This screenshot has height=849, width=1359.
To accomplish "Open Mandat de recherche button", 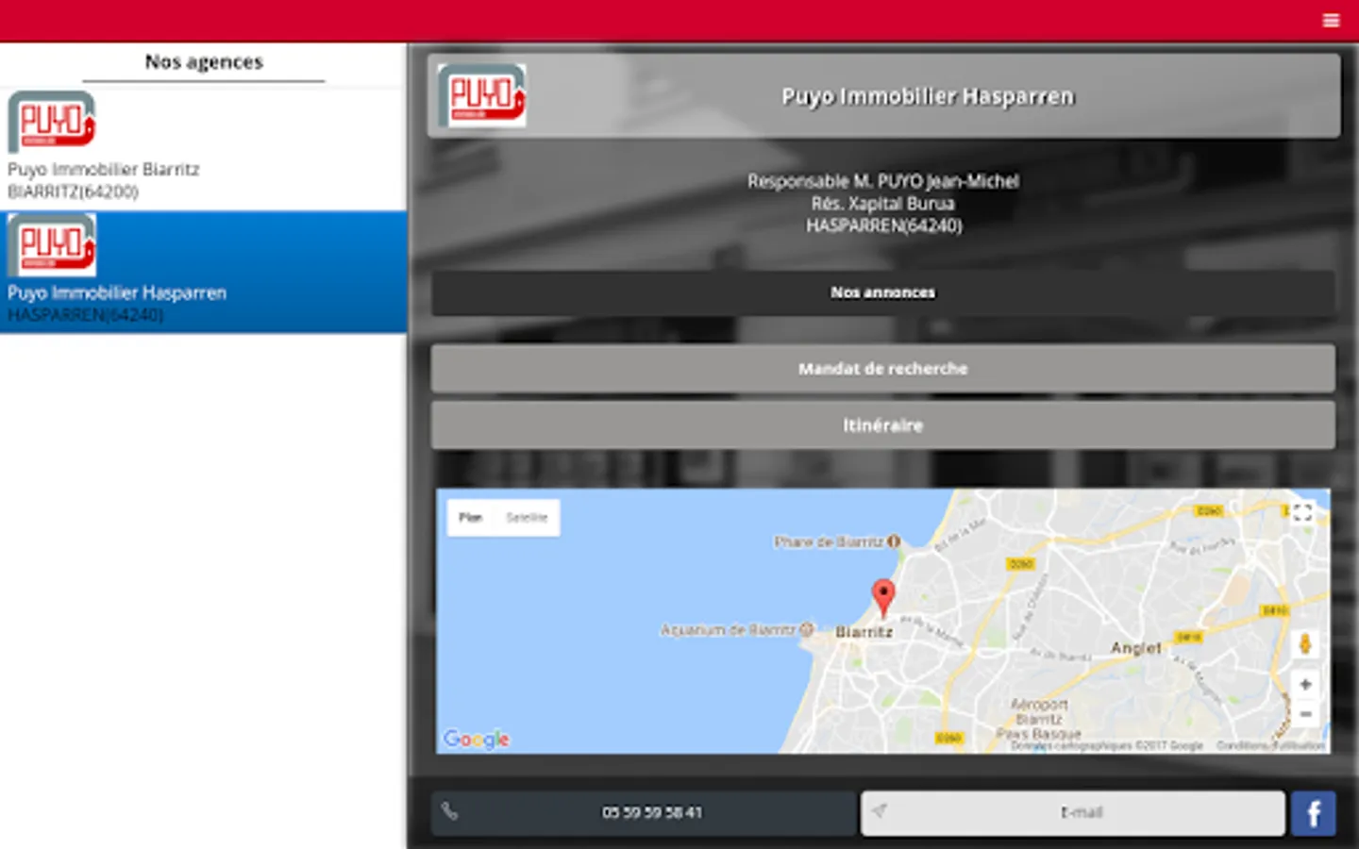I will pos(883,369).
